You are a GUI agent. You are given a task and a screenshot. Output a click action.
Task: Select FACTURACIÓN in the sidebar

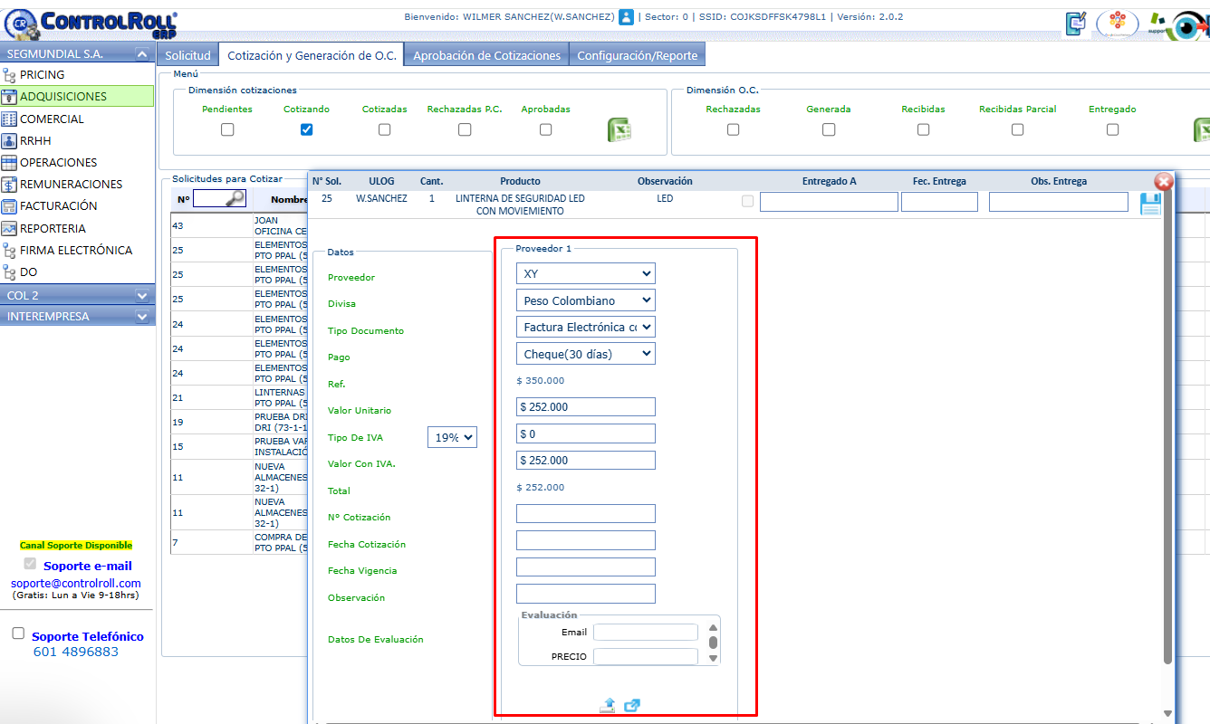pyautogui.click(x=58, y=206)
